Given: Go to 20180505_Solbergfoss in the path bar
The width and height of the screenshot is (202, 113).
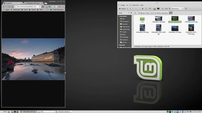Looking at the screenshot, I should tap(161, 13).
